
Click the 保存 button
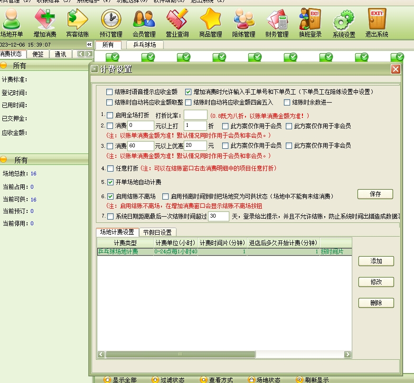(x=375, y=194)
